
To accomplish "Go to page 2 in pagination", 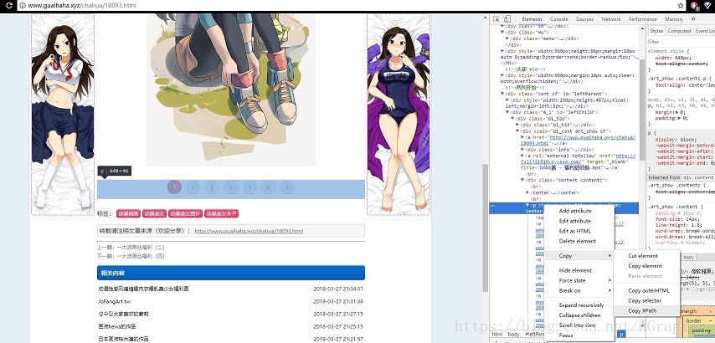I will point(193,187).
